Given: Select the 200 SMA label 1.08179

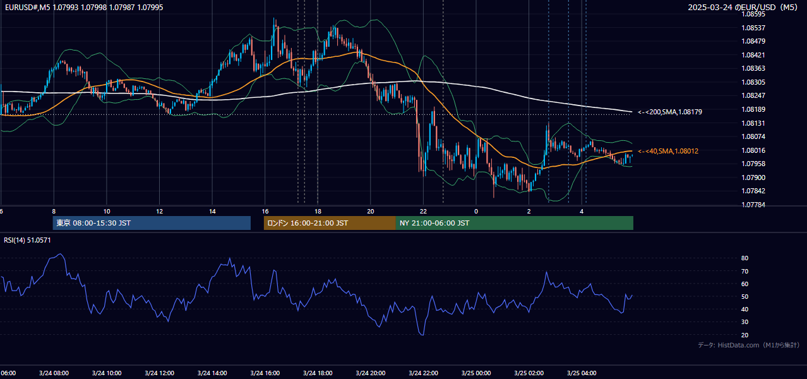Looking at the screenshot, I should pyautogui.click(x=670, y=112).
